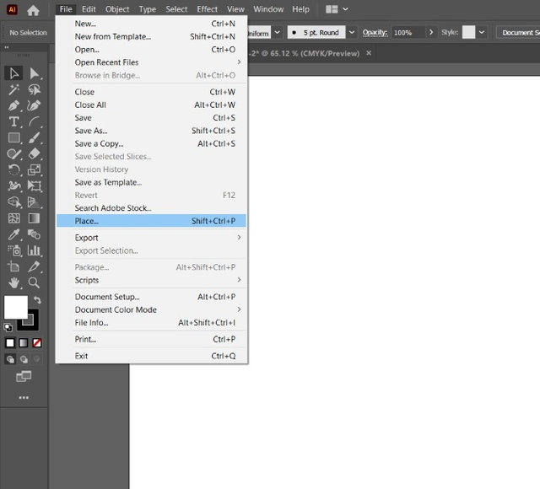Click the Style swatch box

(468, 32)
